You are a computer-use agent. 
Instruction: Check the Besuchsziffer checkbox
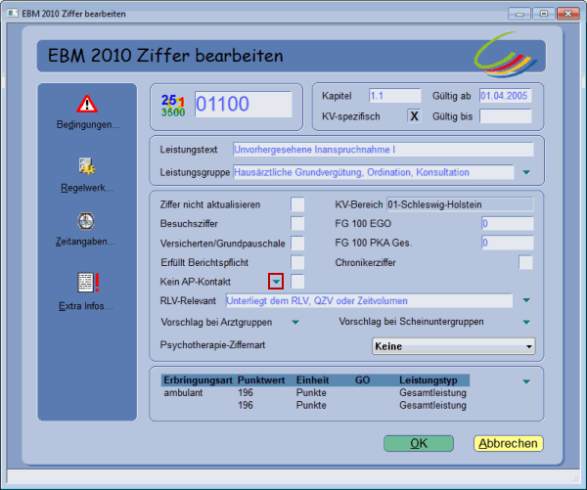(x=297, y=224)
